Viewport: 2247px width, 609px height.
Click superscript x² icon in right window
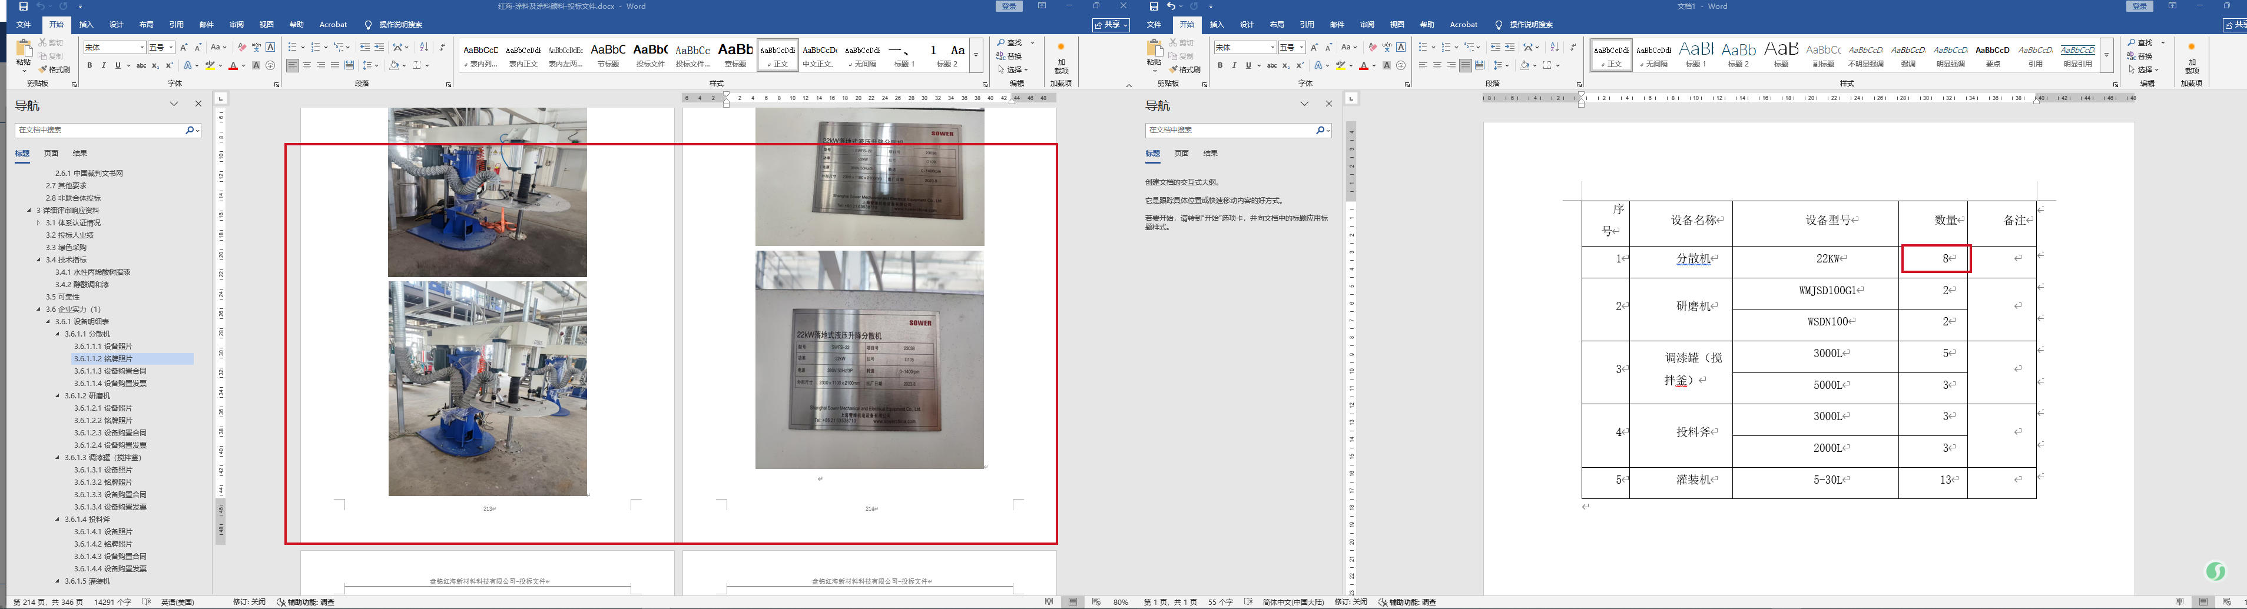(x=1300, y=65)
